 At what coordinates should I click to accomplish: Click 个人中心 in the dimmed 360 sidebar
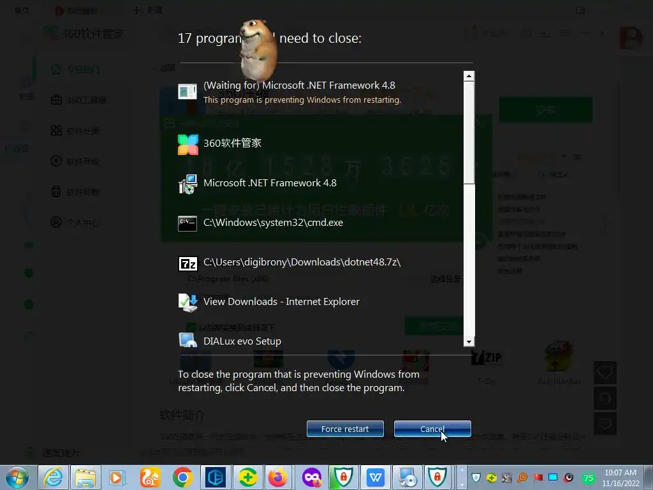pos(75,222)
